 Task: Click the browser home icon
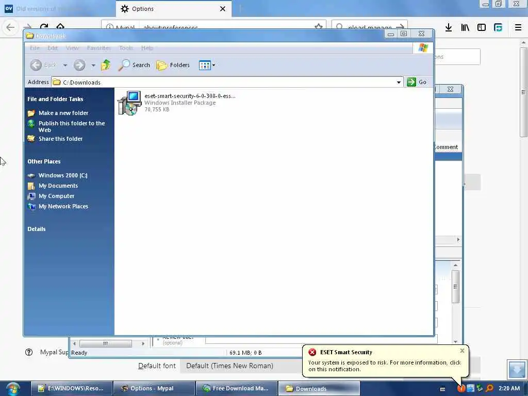click(x=60, y=27)
